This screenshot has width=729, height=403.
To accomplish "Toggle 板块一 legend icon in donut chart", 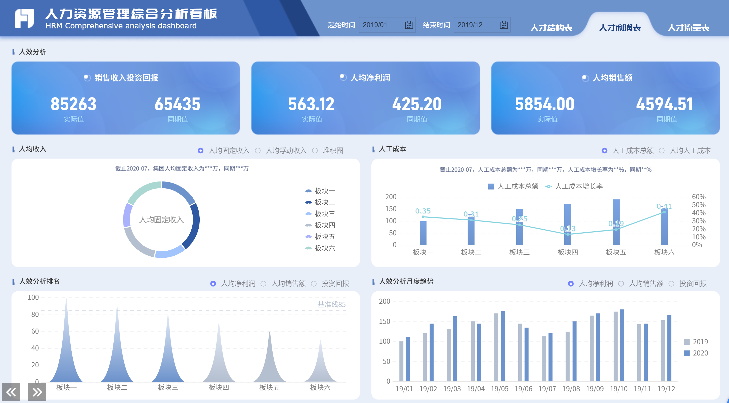I will click(309, 191).
